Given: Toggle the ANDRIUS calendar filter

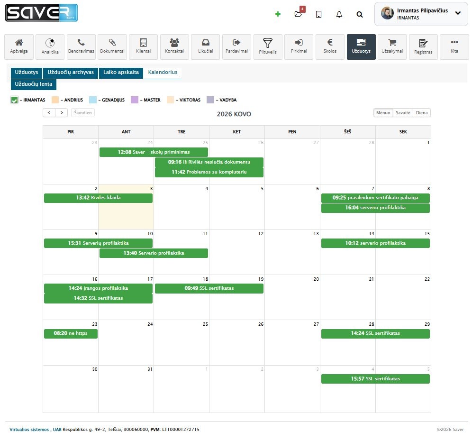Looking at the screenshot, I should 55,100.
